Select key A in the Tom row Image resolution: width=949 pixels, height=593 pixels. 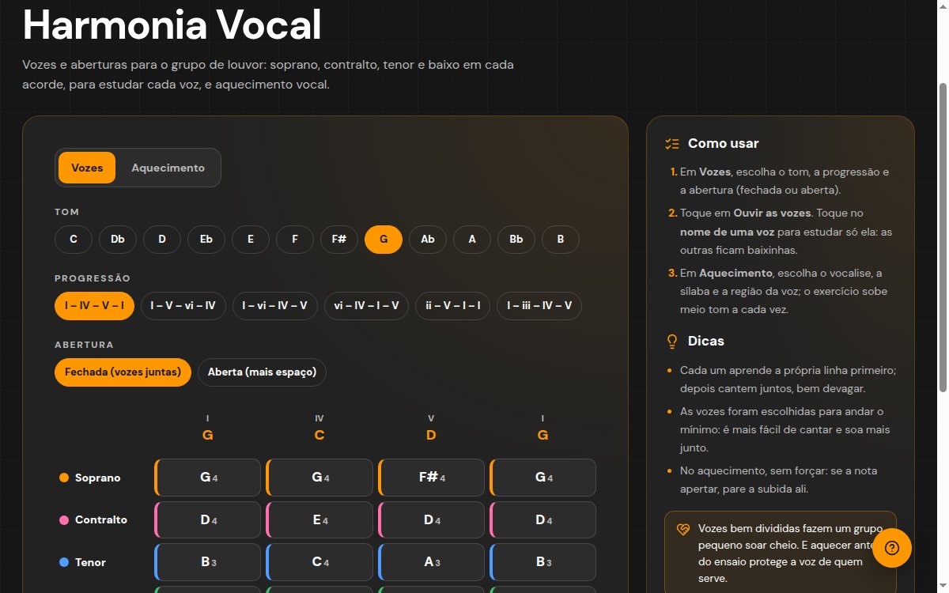tap(472, 240)
